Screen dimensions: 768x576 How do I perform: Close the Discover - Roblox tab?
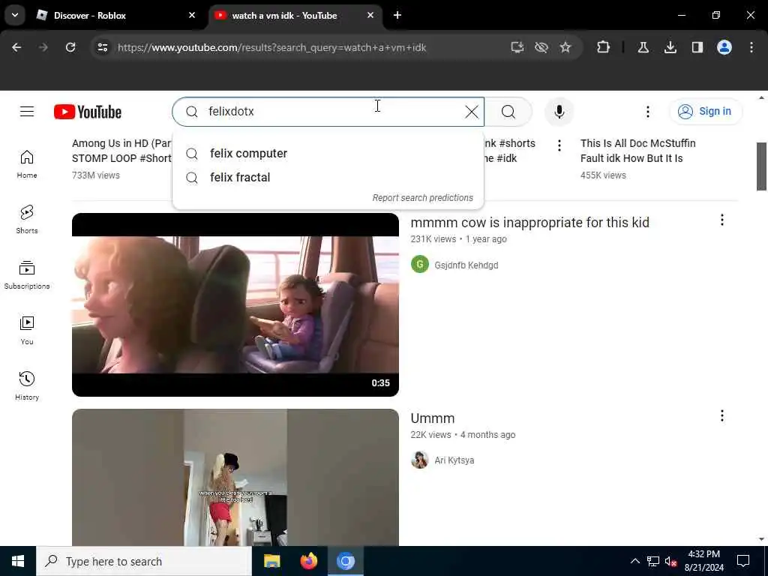(192, 15)
